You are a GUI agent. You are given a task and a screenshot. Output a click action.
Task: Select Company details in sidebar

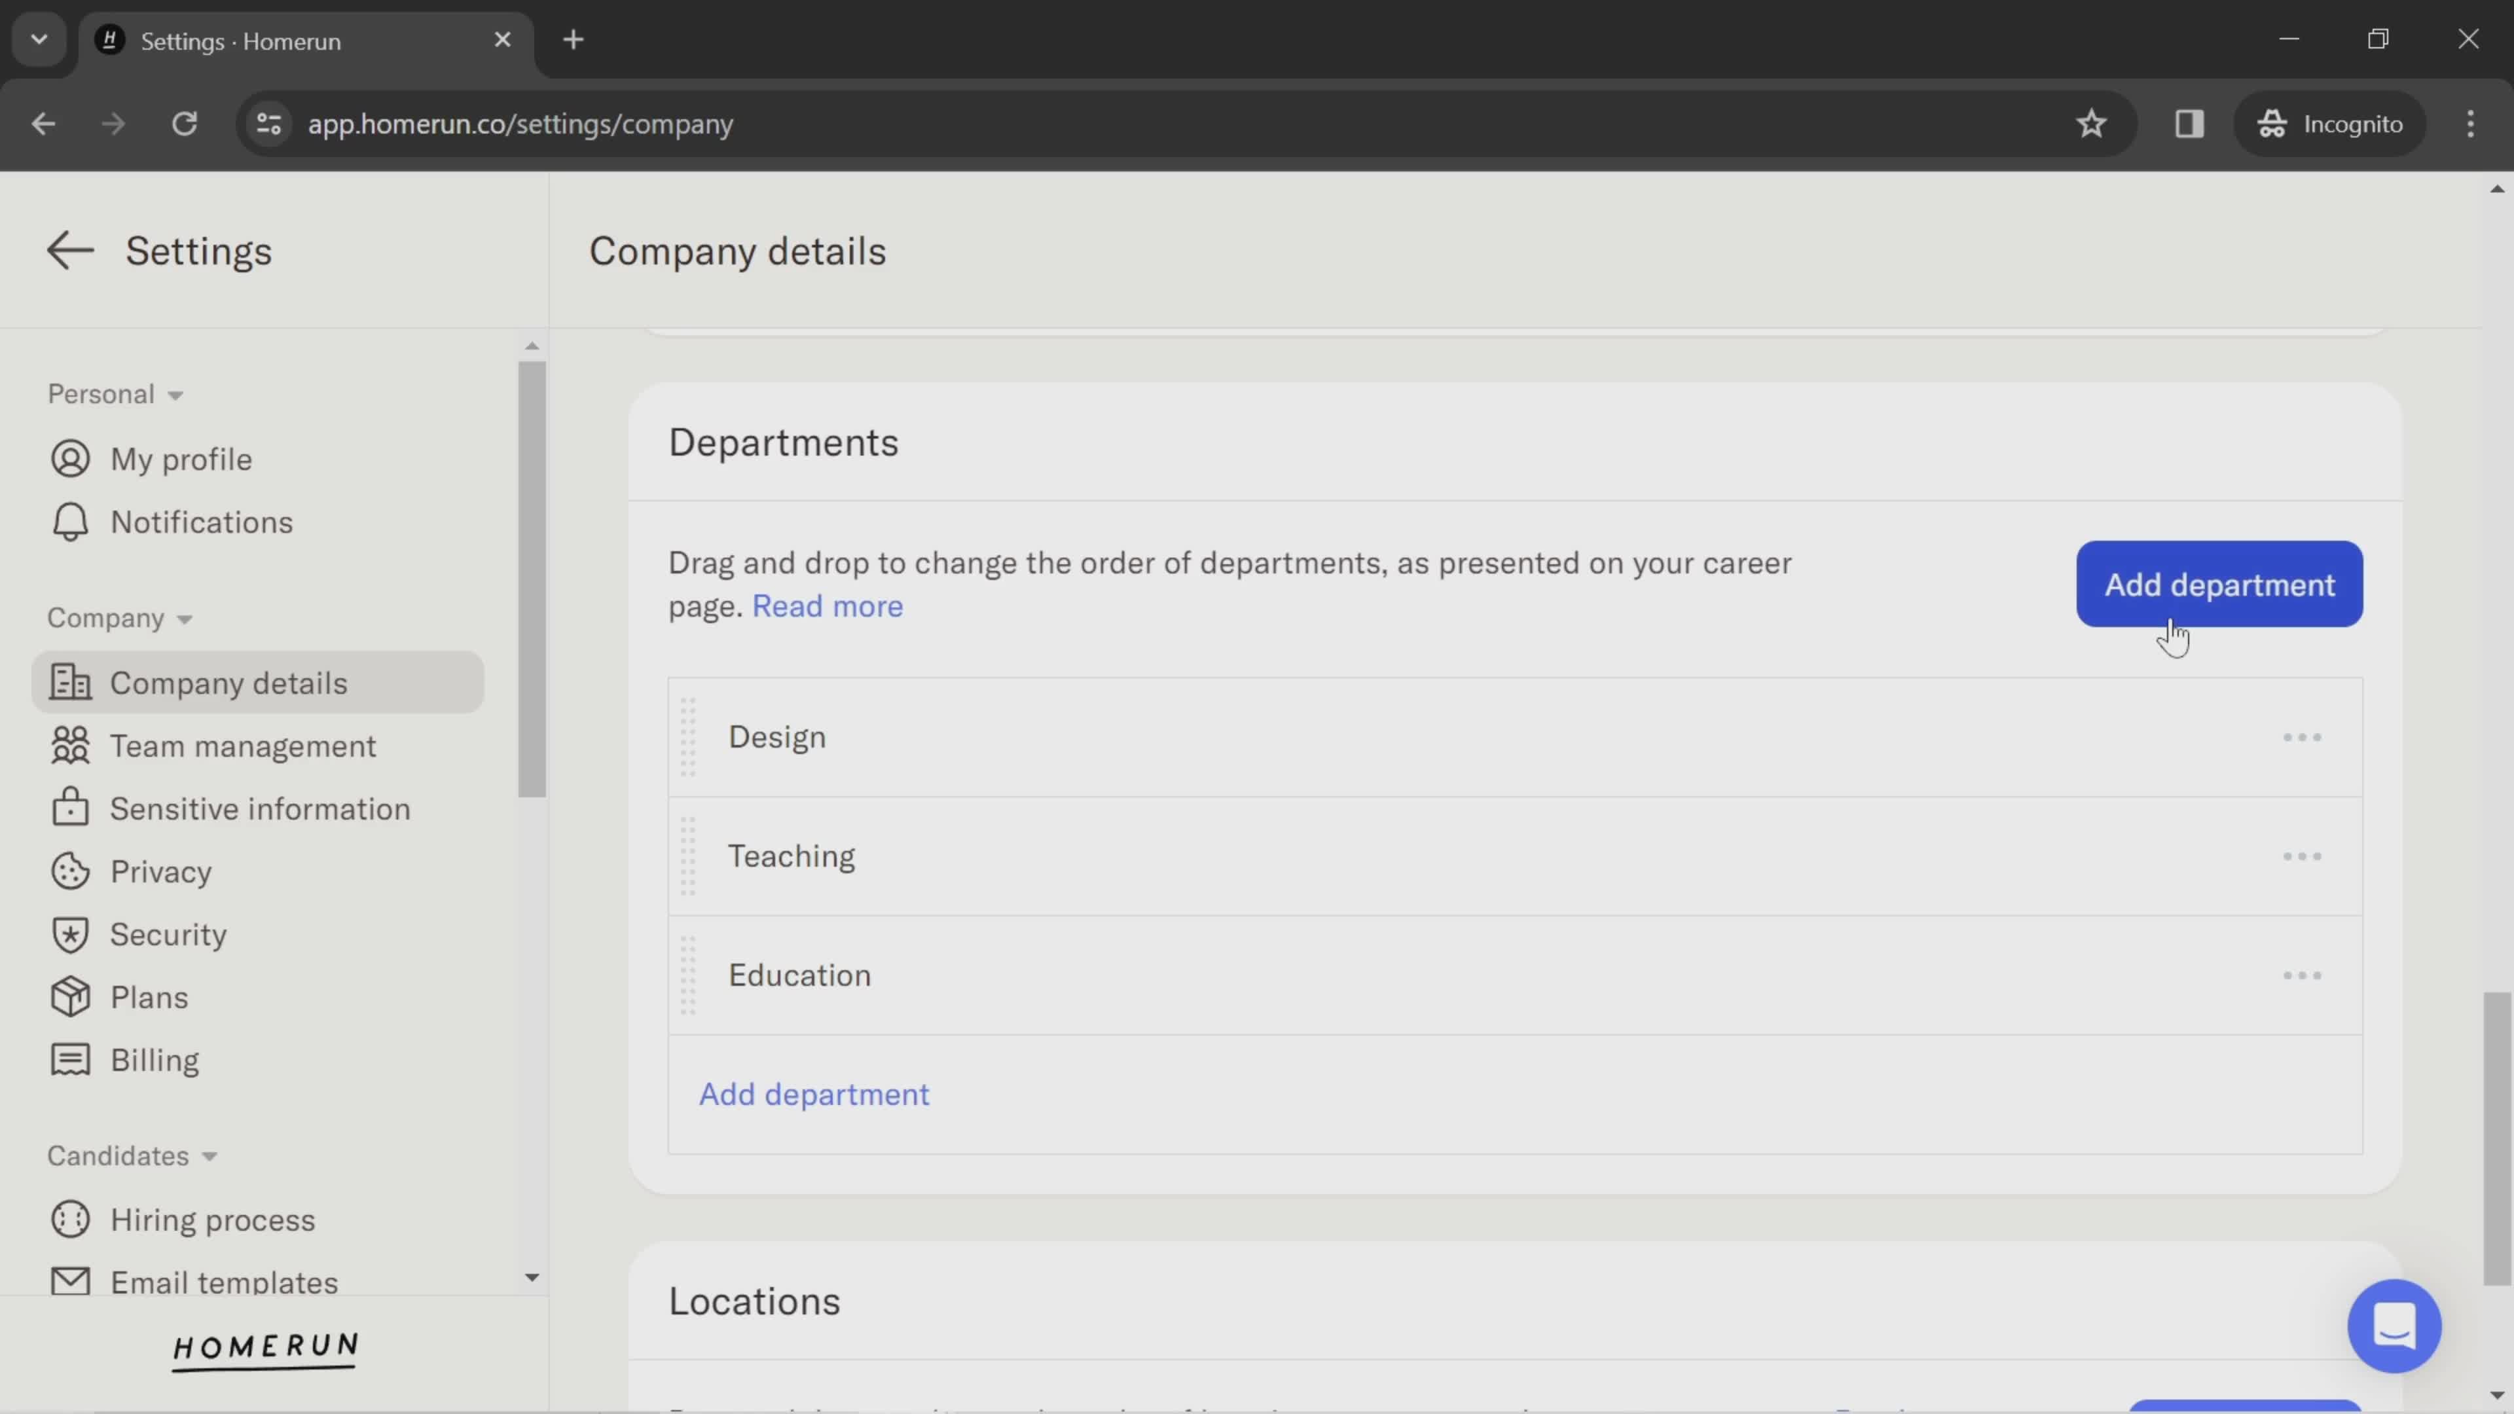pos(258,682)
